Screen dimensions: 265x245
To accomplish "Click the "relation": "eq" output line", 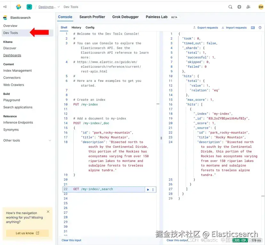I will tap(204, 90).
